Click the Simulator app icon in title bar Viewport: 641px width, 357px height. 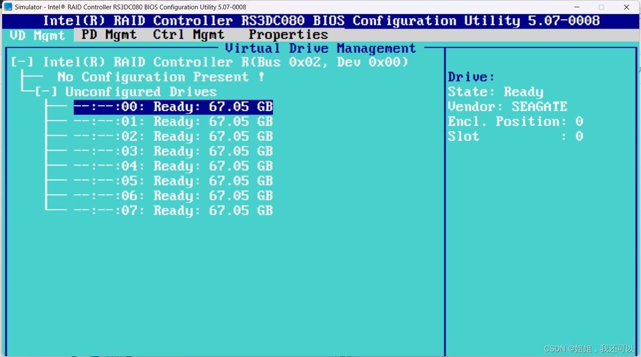point(8,7)
